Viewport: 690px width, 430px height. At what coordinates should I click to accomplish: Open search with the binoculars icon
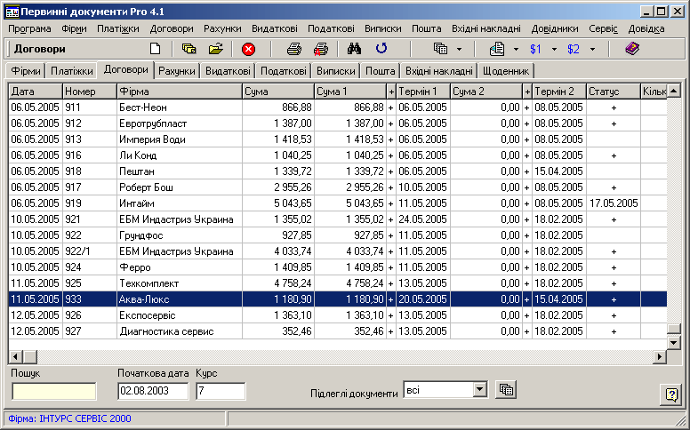click(354, 48)
